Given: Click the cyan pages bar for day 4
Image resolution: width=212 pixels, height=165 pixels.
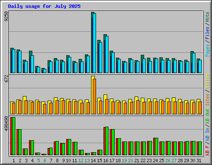Looking at the screenshot, I should pos(32,64).
